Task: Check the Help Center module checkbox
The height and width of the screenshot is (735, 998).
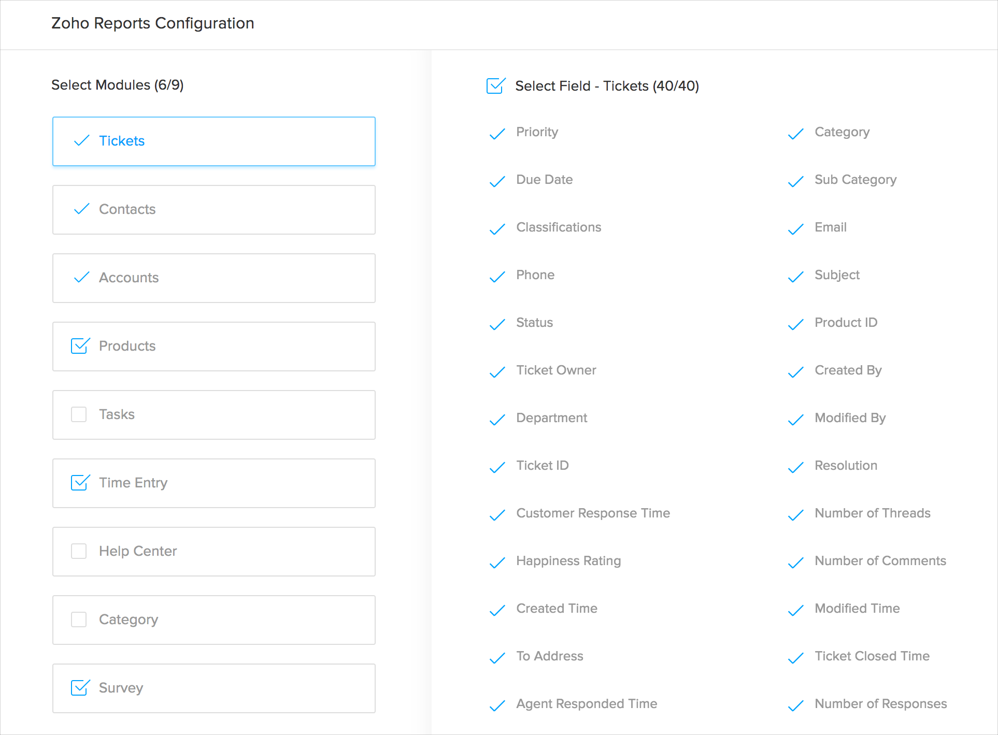Action: (x=79, y=551)
